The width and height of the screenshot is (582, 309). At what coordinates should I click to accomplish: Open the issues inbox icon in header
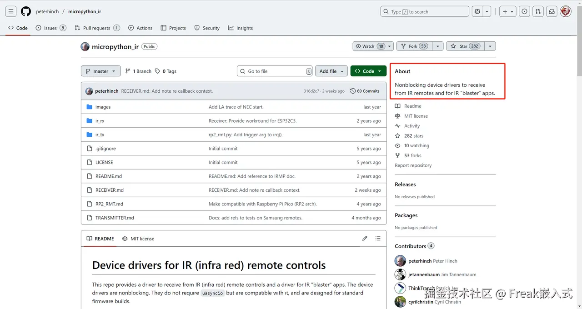(525, 11)
